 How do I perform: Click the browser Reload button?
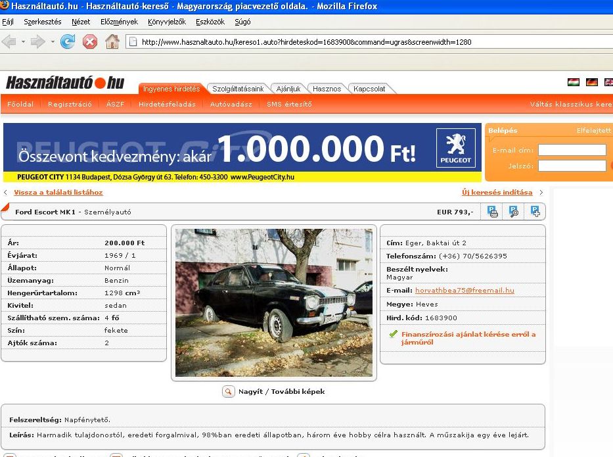tap(68, 42)
